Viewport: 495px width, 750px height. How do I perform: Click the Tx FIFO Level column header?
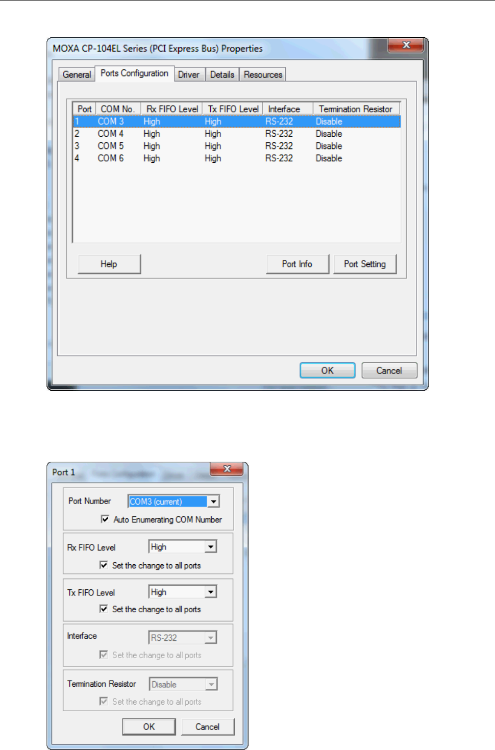(x=233, y=109)
